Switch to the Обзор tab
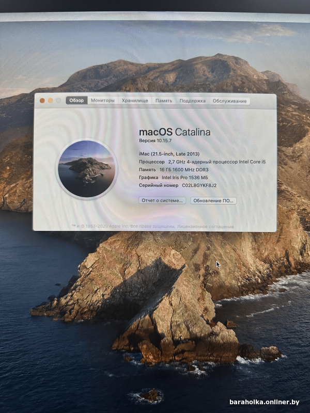 [76, 100]
